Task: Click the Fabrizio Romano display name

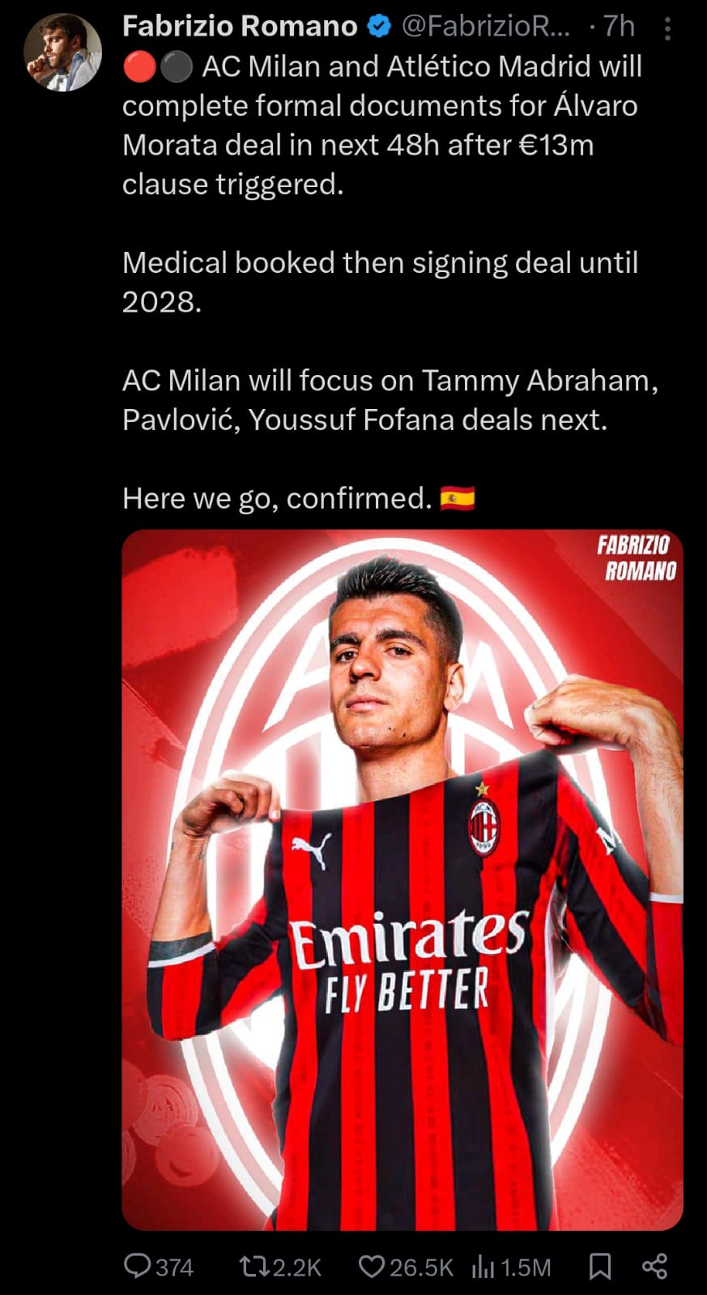Action: [240, 27]
